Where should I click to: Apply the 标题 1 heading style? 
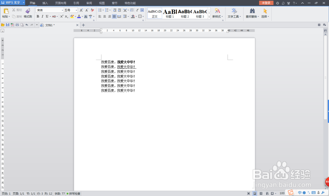tap(170, 13)
